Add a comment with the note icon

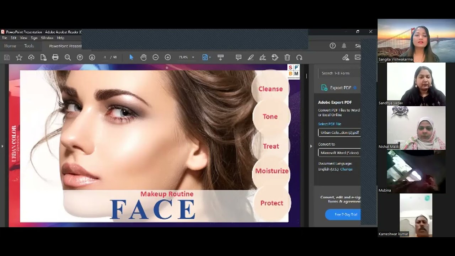(x=239, y=57)
